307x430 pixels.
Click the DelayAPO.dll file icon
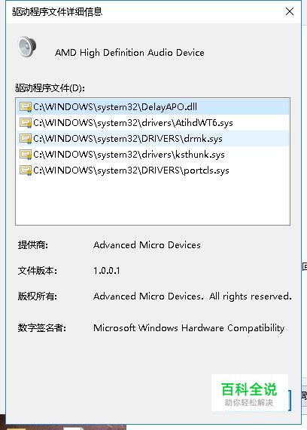(26, 107)
